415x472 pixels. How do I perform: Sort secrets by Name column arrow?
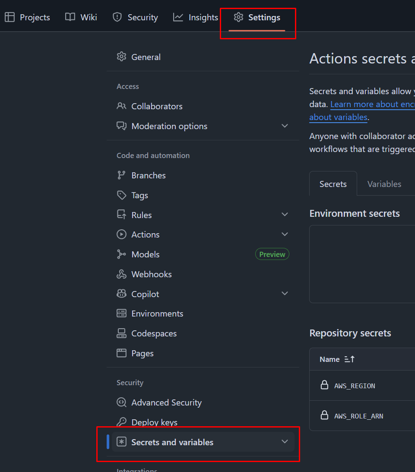tap(349, 359)
